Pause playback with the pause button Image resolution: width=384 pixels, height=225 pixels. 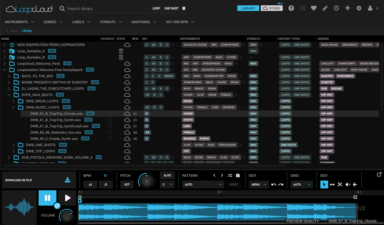click(x=48, y=198)
